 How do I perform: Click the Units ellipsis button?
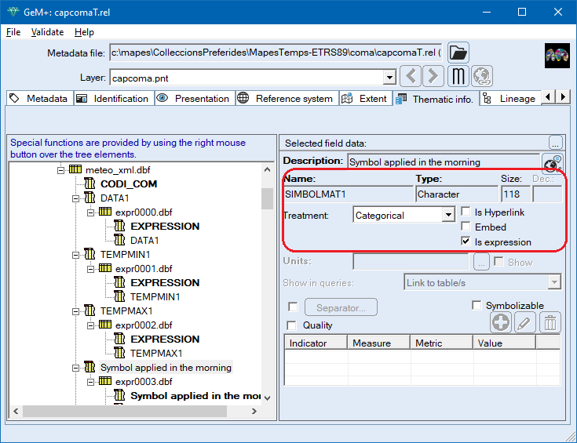click(481, 262)
